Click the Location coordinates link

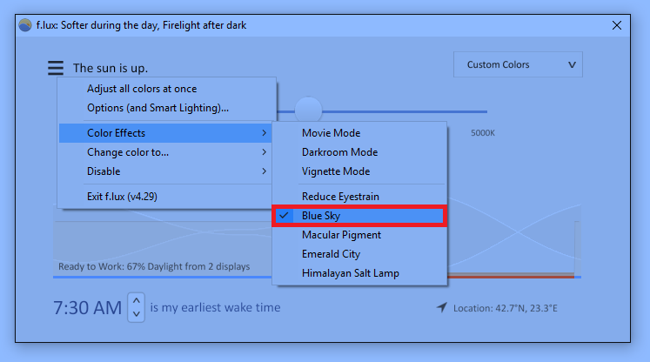click(x=505, y=308)
